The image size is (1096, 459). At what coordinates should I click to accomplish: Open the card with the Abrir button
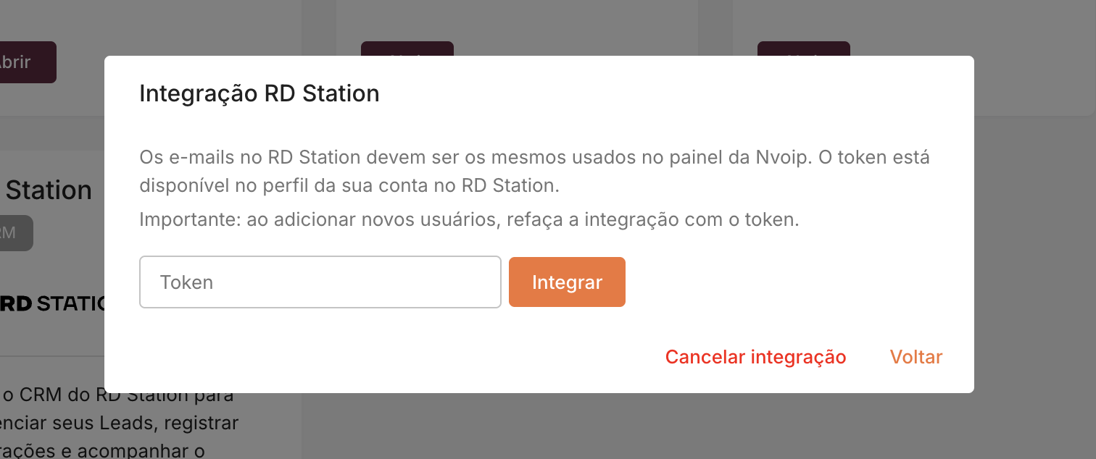pyautogui.click(x=22, y=62)
